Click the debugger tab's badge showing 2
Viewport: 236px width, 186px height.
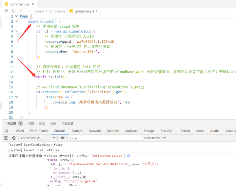click(20, 123)
